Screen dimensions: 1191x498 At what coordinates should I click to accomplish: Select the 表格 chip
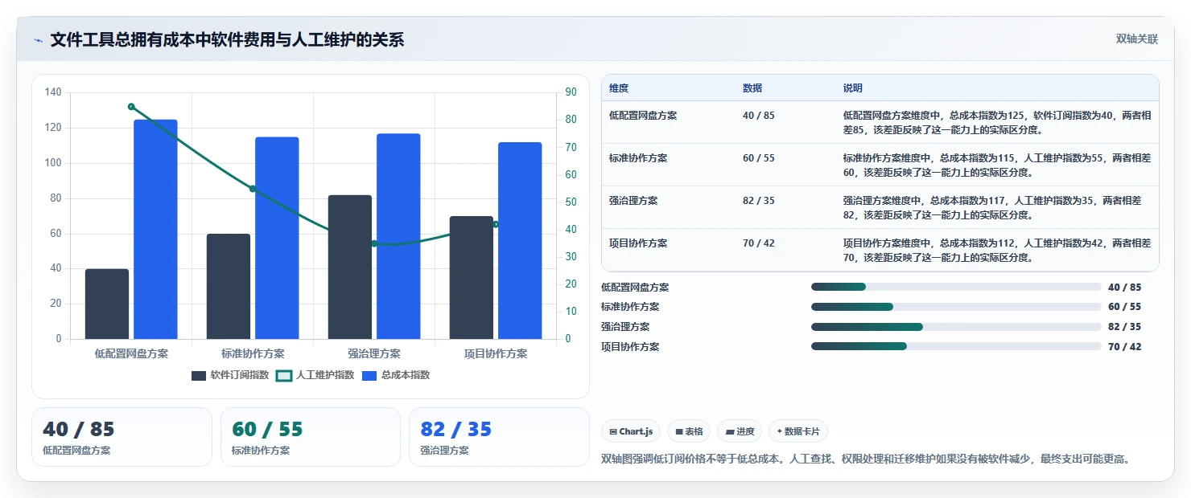(x=689, y=431)
